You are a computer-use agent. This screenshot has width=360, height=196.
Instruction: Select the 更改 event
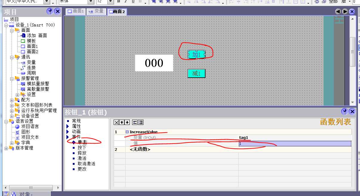click(x=82, y=169)
